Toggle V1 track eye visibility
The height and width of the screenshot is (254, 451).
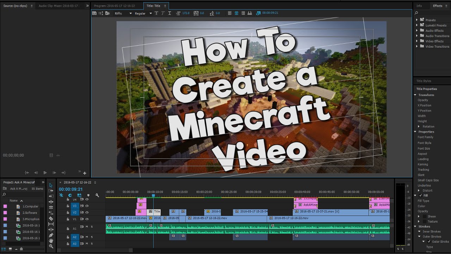click(87, 219)
